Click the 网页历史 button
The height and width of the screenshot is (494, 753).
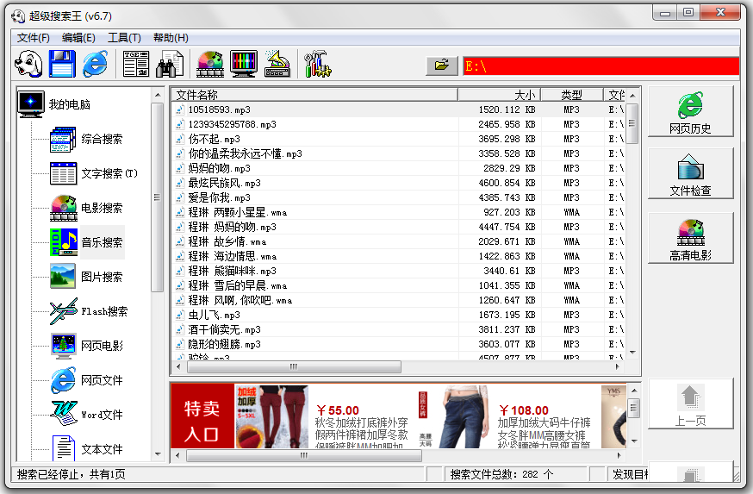pos(690,111)
